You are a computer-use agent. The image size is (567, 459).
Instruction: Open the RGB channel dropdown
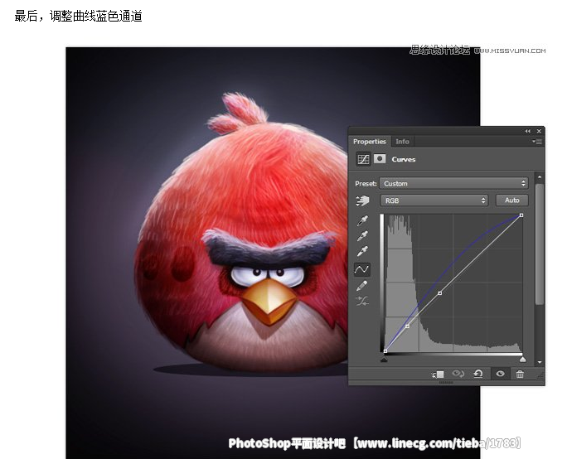[x=434, y=201]
